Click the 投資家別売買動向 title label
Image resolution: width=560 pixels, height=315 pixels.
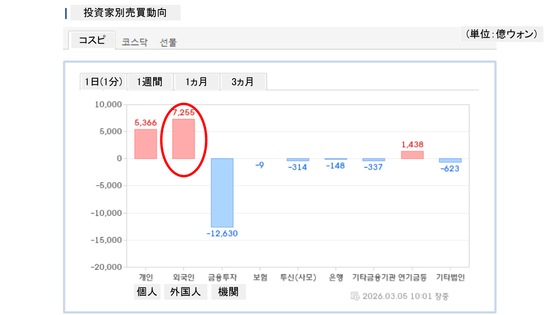click(x=125, y=13)
